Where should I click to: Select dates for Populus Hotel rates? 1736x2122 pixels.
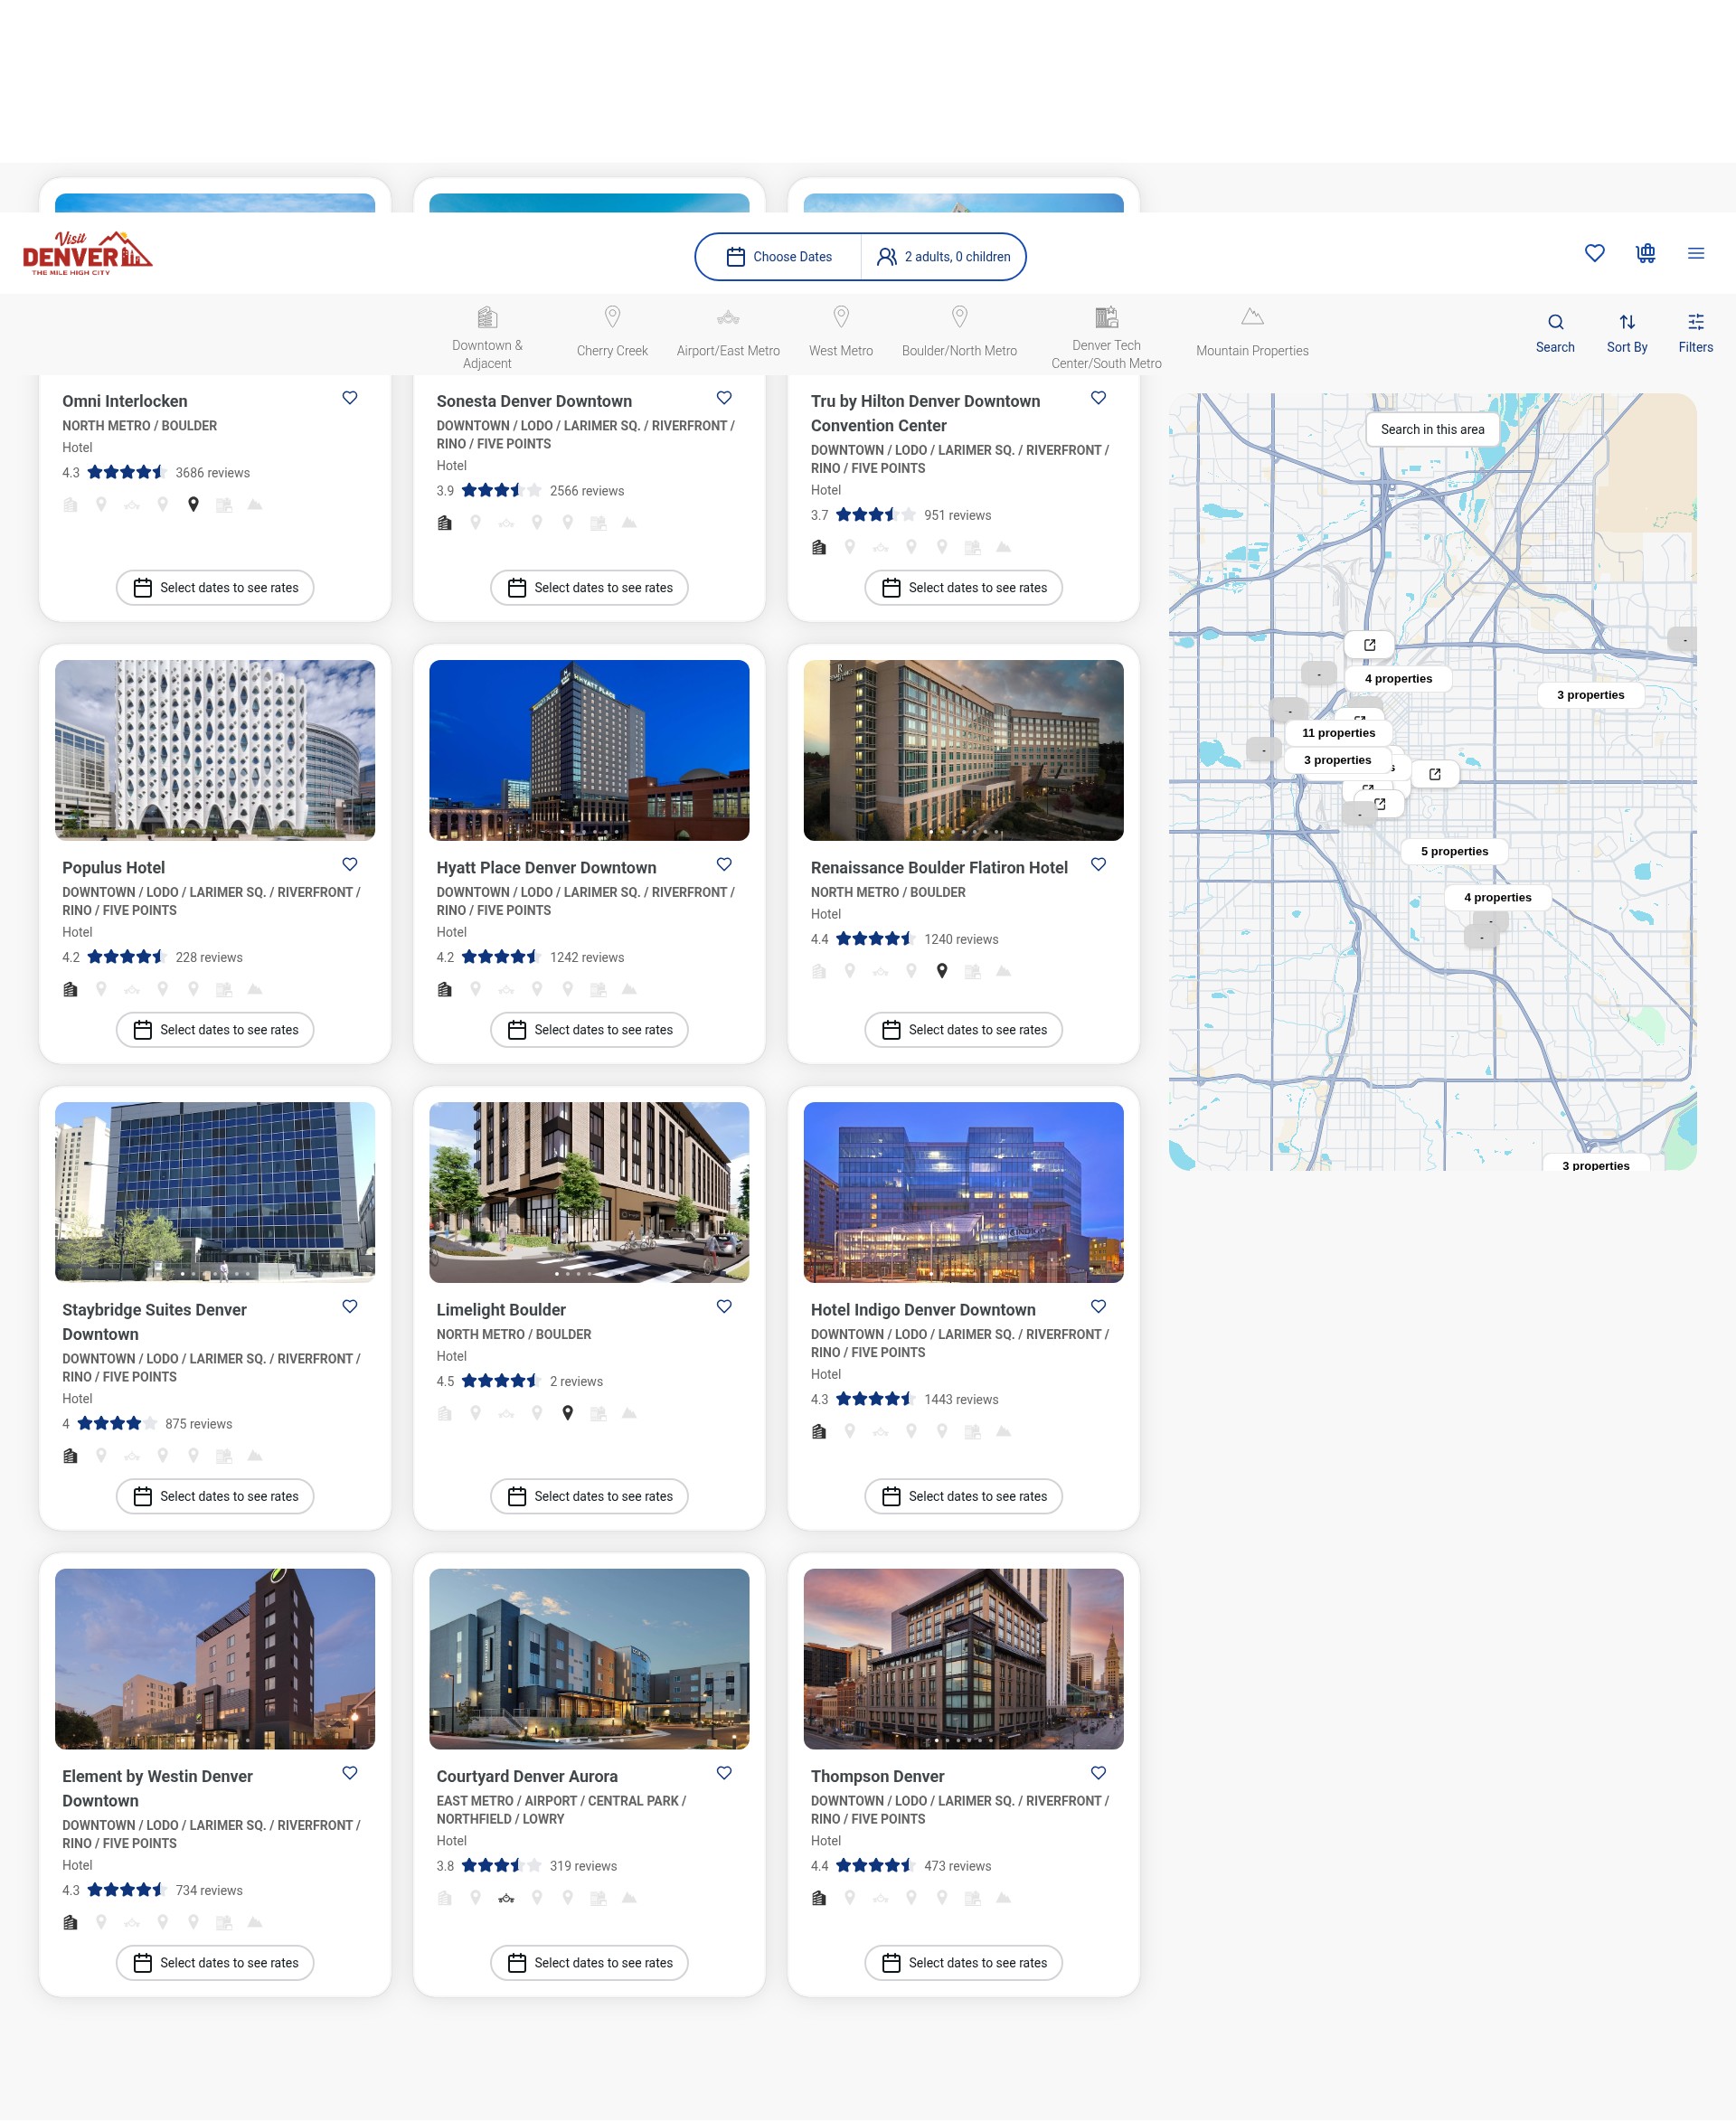[215, 1030]
